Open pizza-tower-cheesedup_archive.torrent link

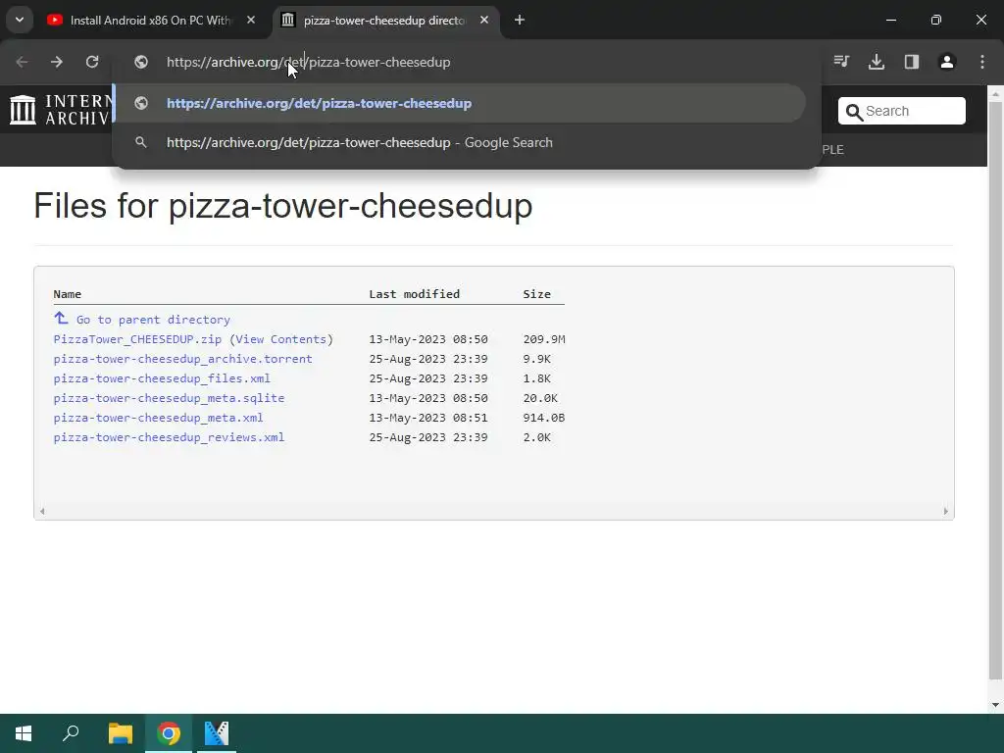pyautogui.click(x=182, y=359)
